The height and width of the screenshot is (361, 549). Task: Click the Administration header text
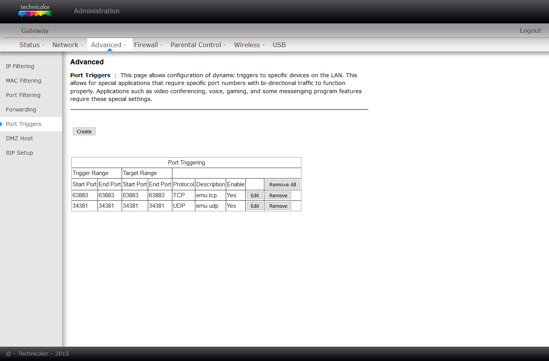(97, 11)
